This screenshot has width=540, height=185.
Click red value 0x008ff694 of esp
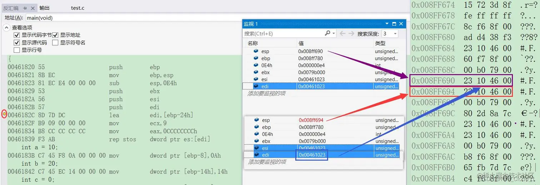[x=311, y=120]
